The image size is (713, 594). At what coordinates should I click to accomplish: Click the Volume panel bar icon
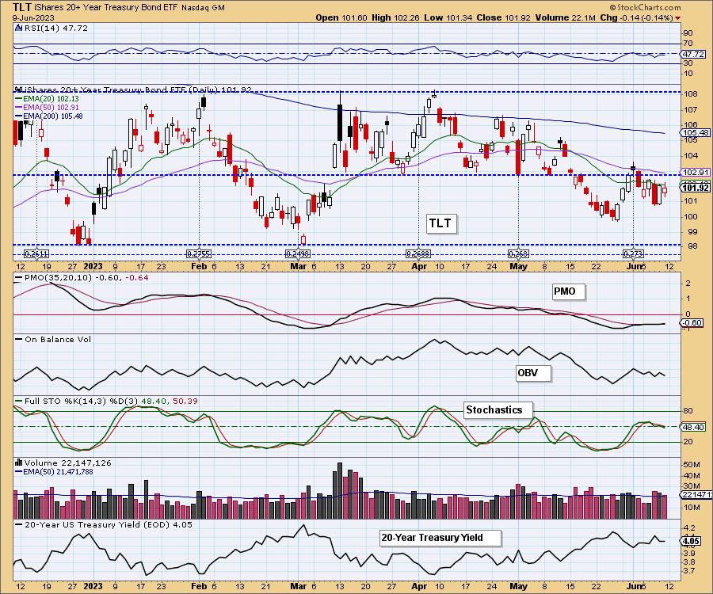tap(19, 463)
